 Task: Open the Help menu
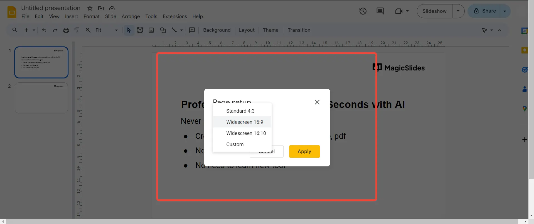pyautogui.click(x=198, y=16)
